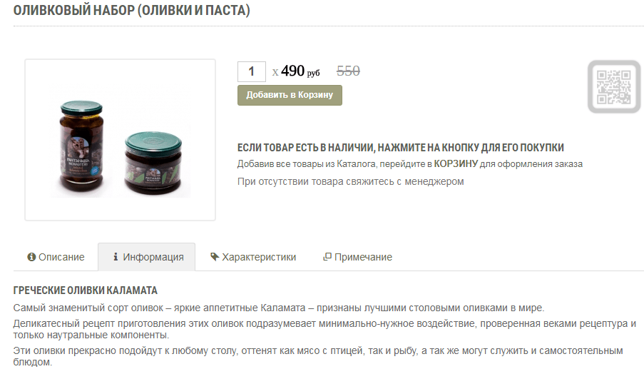This screenshot has width=644, height=369.
Task: Click the Греческие оливки Каламата heading
Action: [86, 290]
